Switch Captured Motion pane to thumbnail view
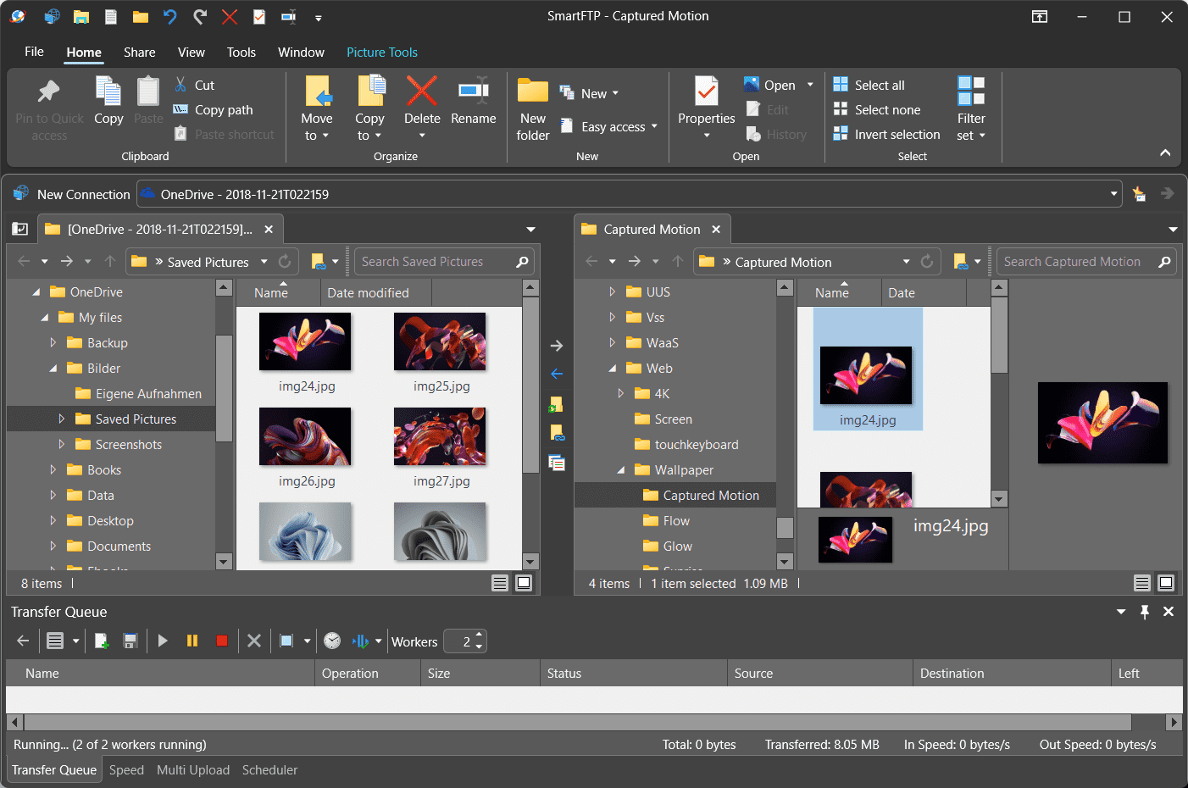The image size is (1188, 788). [1166, 583]
